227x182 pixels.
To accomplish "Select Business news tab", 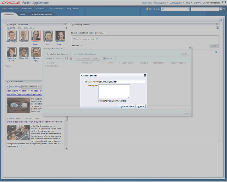I will [x=33, y=86].
